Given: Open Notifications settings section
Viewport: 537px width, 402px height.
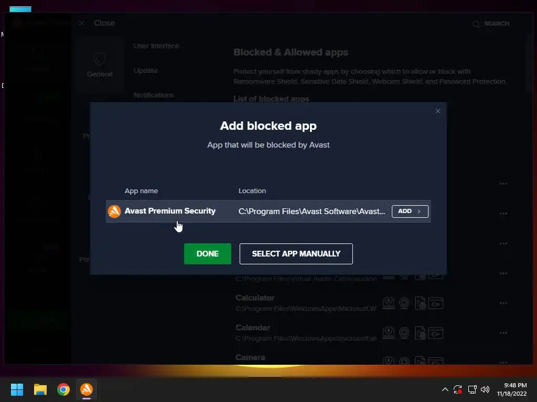Looking at the screenshot, I should click(154, 95).
